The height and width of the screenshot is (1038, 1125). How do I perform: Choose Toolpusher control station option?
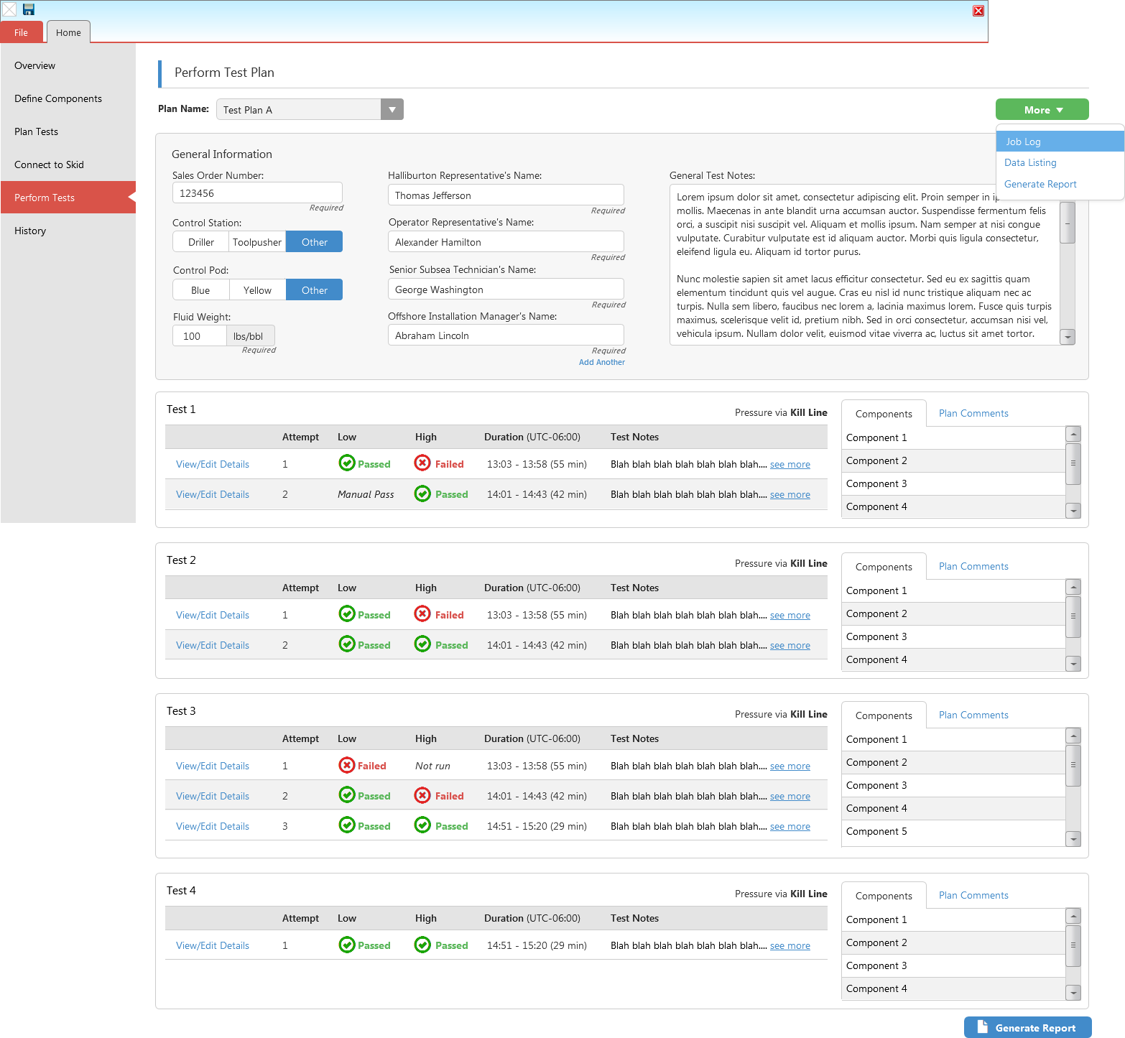click(x=257, y=242)
